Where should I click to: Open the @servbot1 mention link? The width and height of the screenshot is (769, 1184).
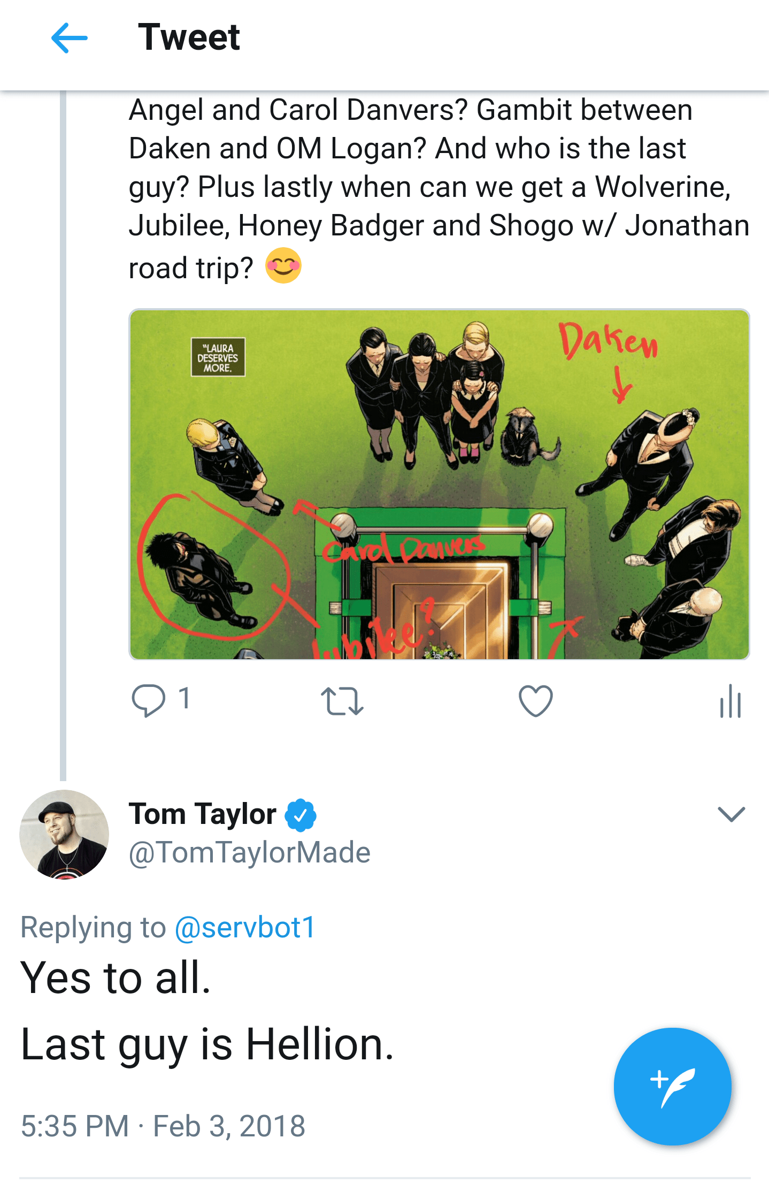point(245,927)
